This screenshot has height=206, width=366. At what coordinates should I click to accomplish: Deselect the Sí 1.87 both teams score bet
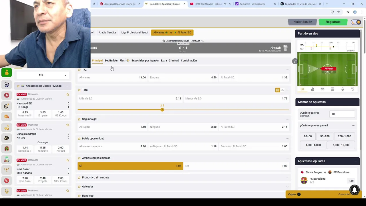tap(130, 166)
